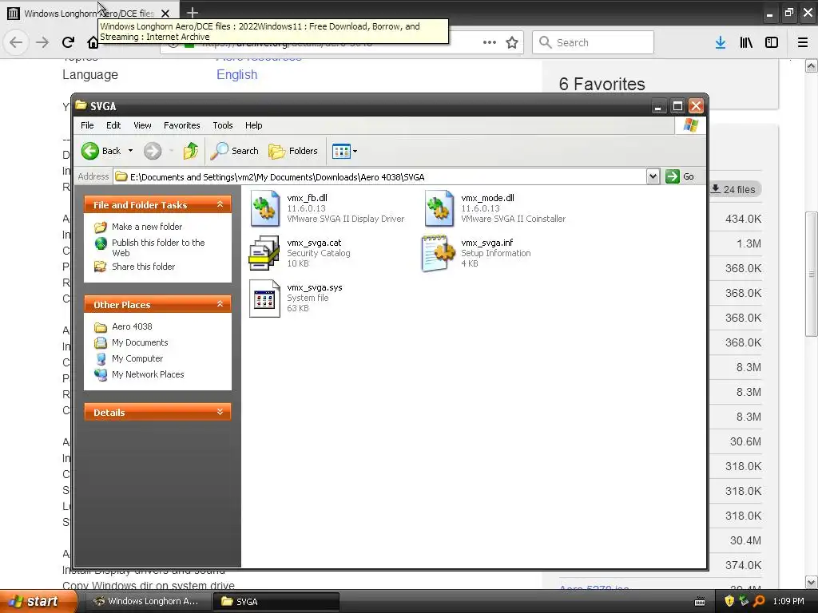
Task: Open My Computer in Other Places
Action: tap(137, 358)
